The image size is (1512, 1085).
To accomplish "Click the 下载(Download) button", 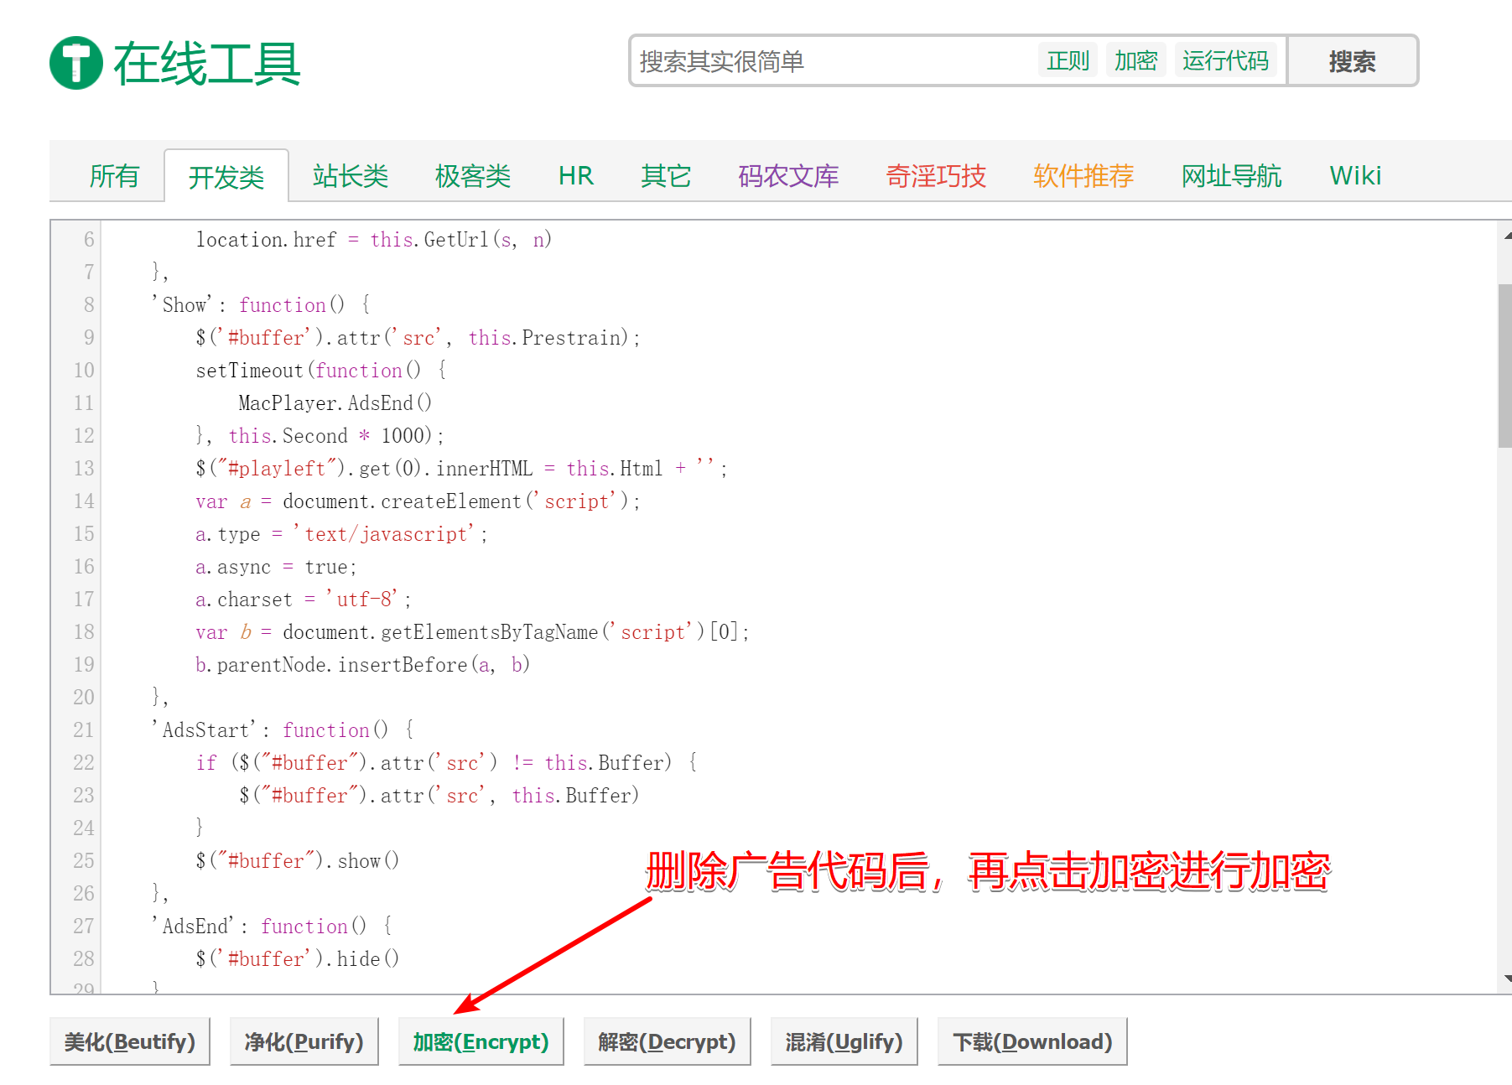I will [x=1032, y=1041].
